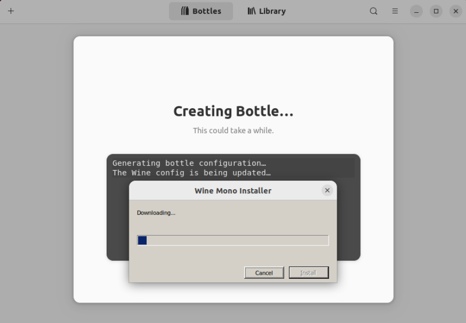This screenshot has width=466, height=323.
Task: Open the hamburger main menu
Action: pos(395,11)
